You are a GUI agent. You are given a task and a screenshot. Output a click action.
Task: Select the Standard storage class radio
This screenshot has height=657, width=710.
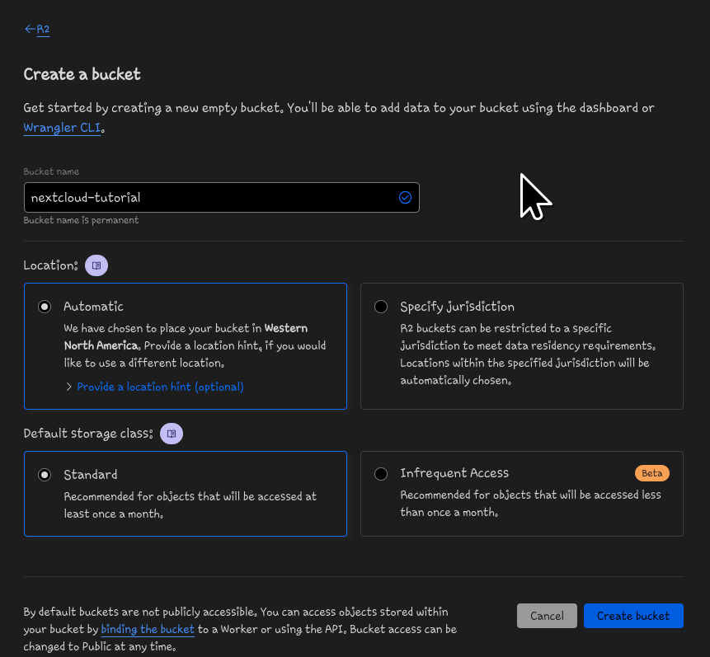pyautogui.click(x=45, y=475)
